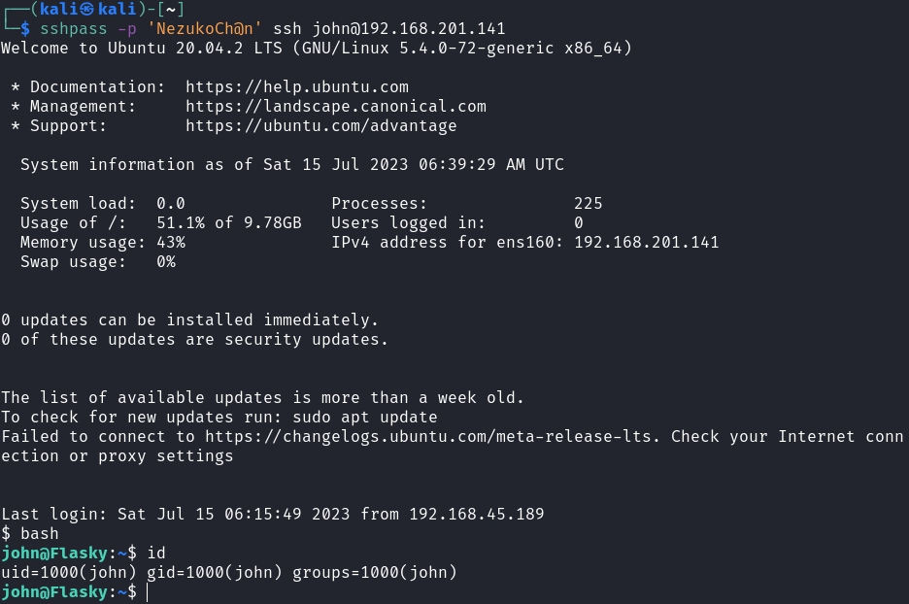Open the ubuntu.com/advantage support link

coord(321,126)
